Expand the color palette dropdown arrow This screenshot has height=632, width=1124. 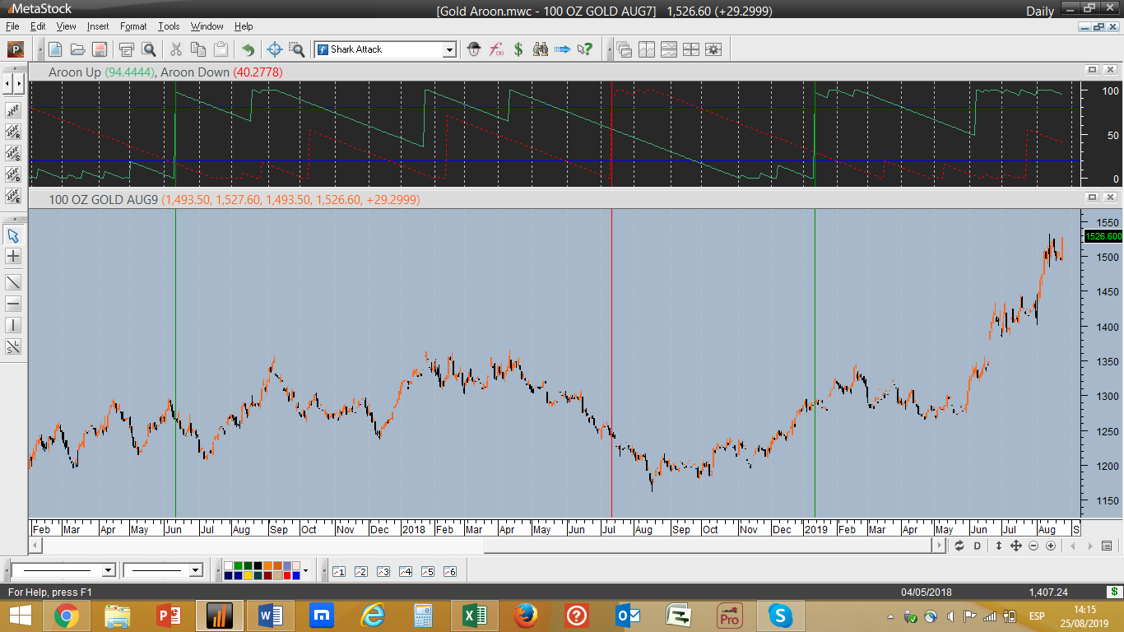click(305, 570)
